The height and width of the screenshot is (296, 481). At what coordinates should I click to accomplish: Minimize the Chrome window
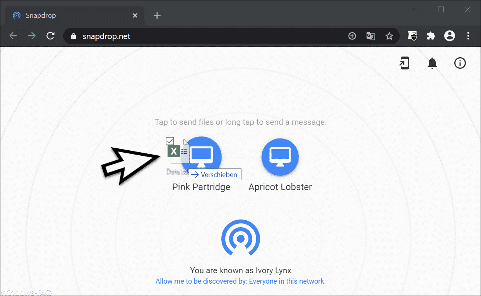pyautogui.click(x=414, y=10)
